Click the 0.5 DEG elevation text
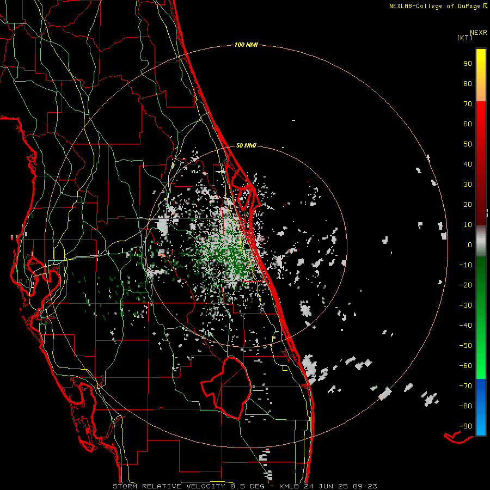This screenshot has width=490, height=490. [x=248, y=486]
